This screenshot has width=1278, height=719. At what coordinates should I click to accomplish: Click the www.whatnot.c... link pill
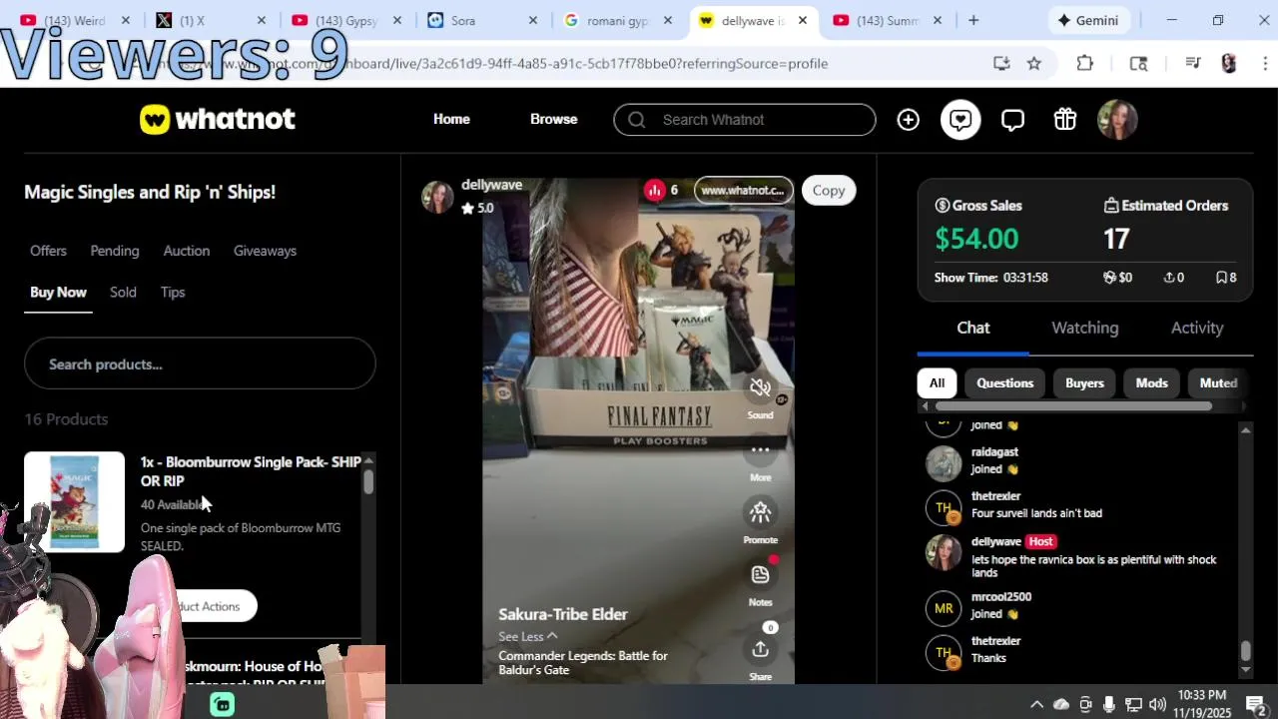(743, 191)
